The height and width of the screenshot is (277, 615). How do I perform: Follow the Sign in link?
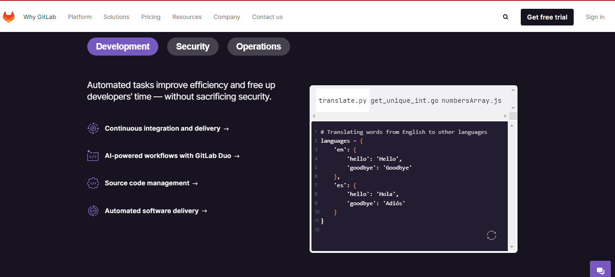click(x=595, y=17)
